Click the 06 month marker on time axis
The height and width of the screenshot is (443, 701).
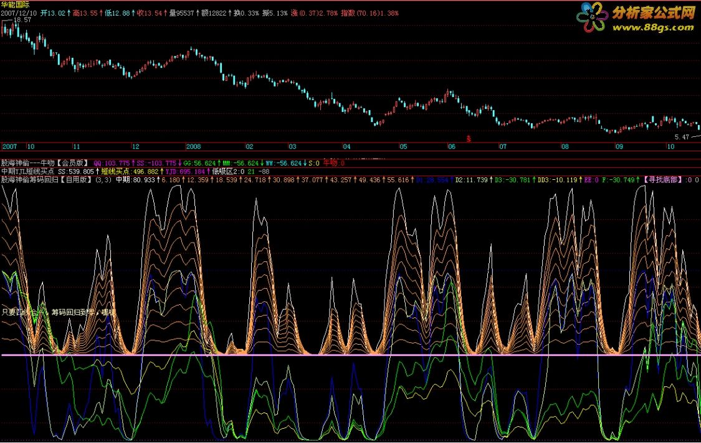tap(452, 146)
